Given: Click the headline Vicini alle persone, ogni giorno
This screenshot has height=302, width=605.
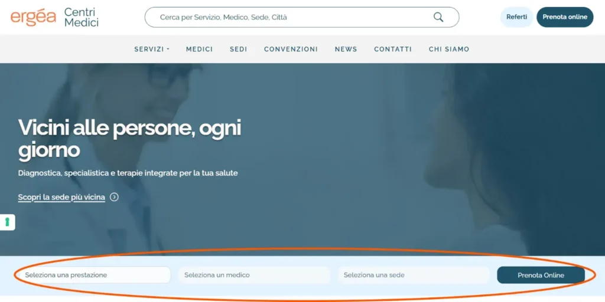Looking at the screenshot, I should (x=129, y=139).
